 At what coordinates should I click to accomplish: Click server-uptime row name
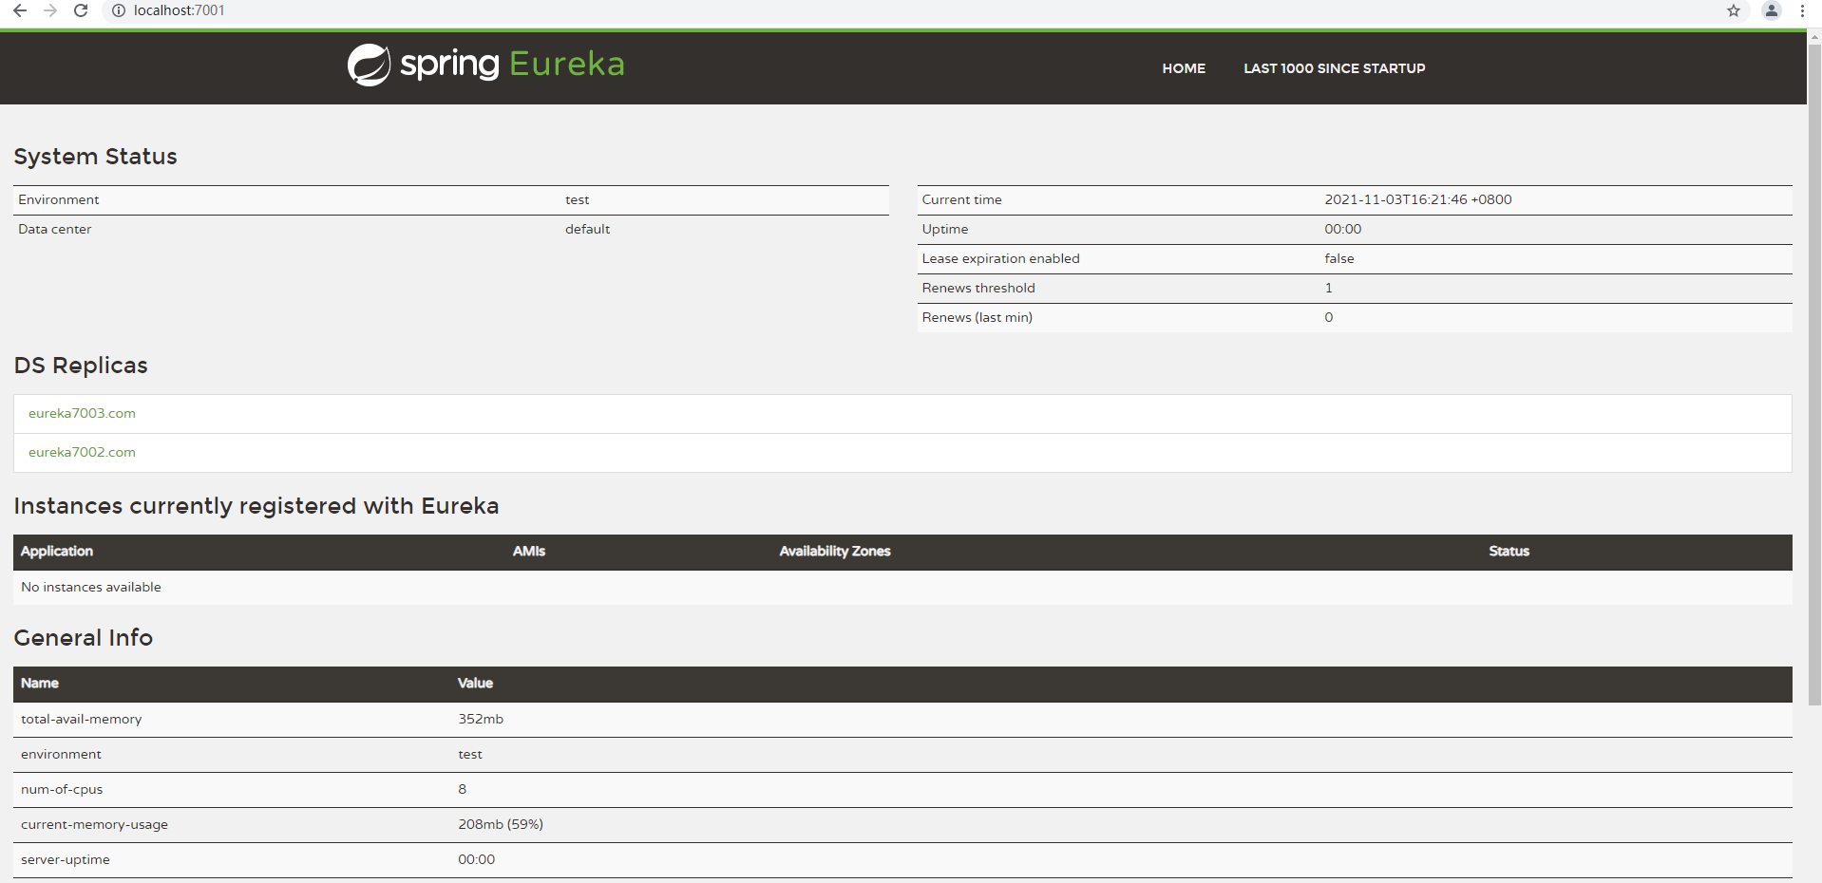click(x=66, y=859)
